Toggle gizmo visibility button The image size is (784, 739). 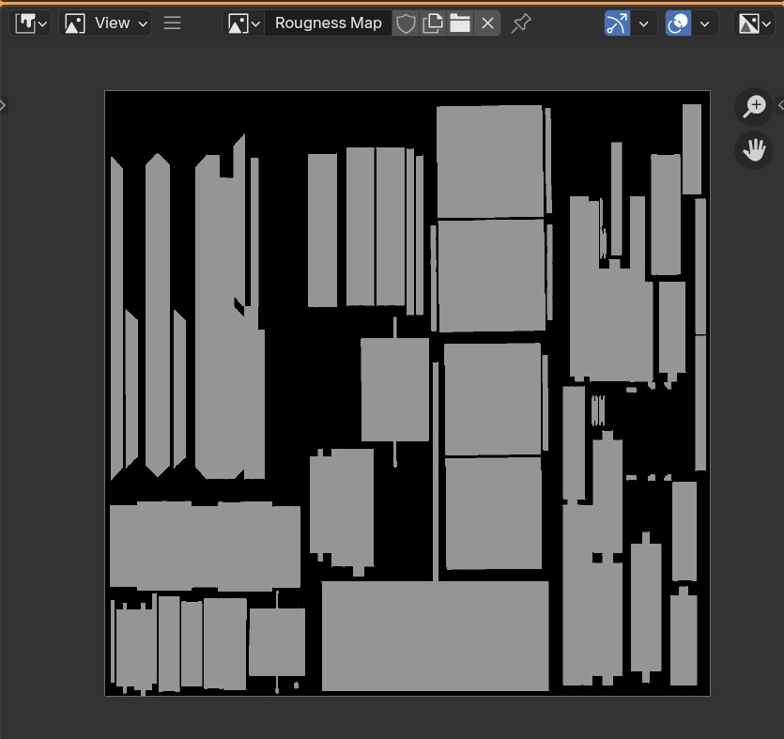617,23
